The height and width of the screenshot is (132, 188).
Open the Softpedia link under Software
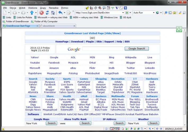(152, 107)
